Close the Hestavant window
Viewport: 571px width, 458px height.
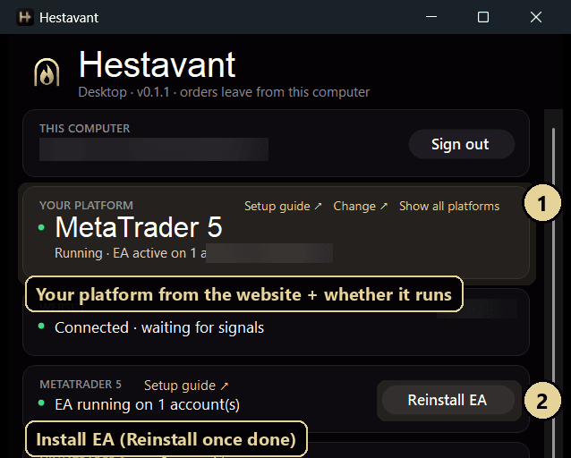[536, 17]
